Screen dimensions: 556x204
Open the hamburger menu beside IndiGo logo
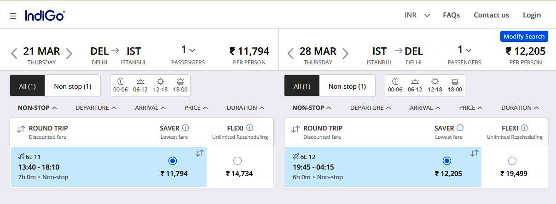(x=13, y=16)
